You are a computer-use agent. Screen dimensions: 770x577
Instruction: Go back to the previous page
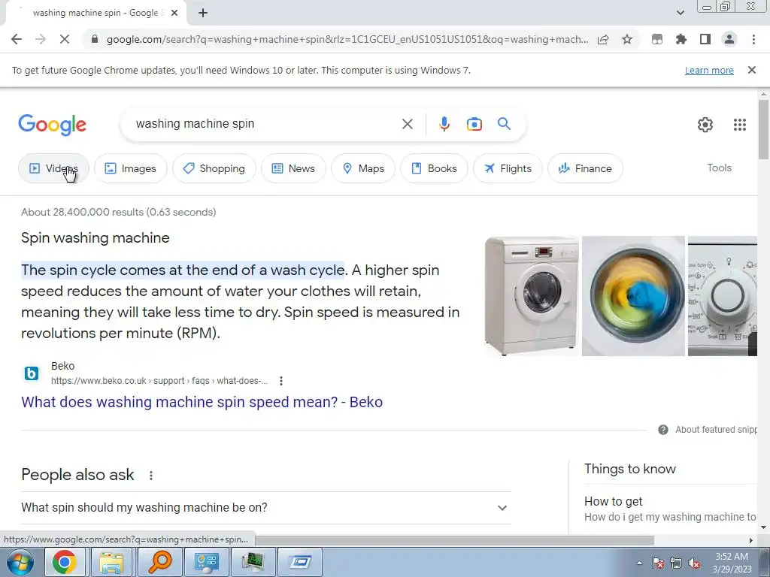pos(17,39)
